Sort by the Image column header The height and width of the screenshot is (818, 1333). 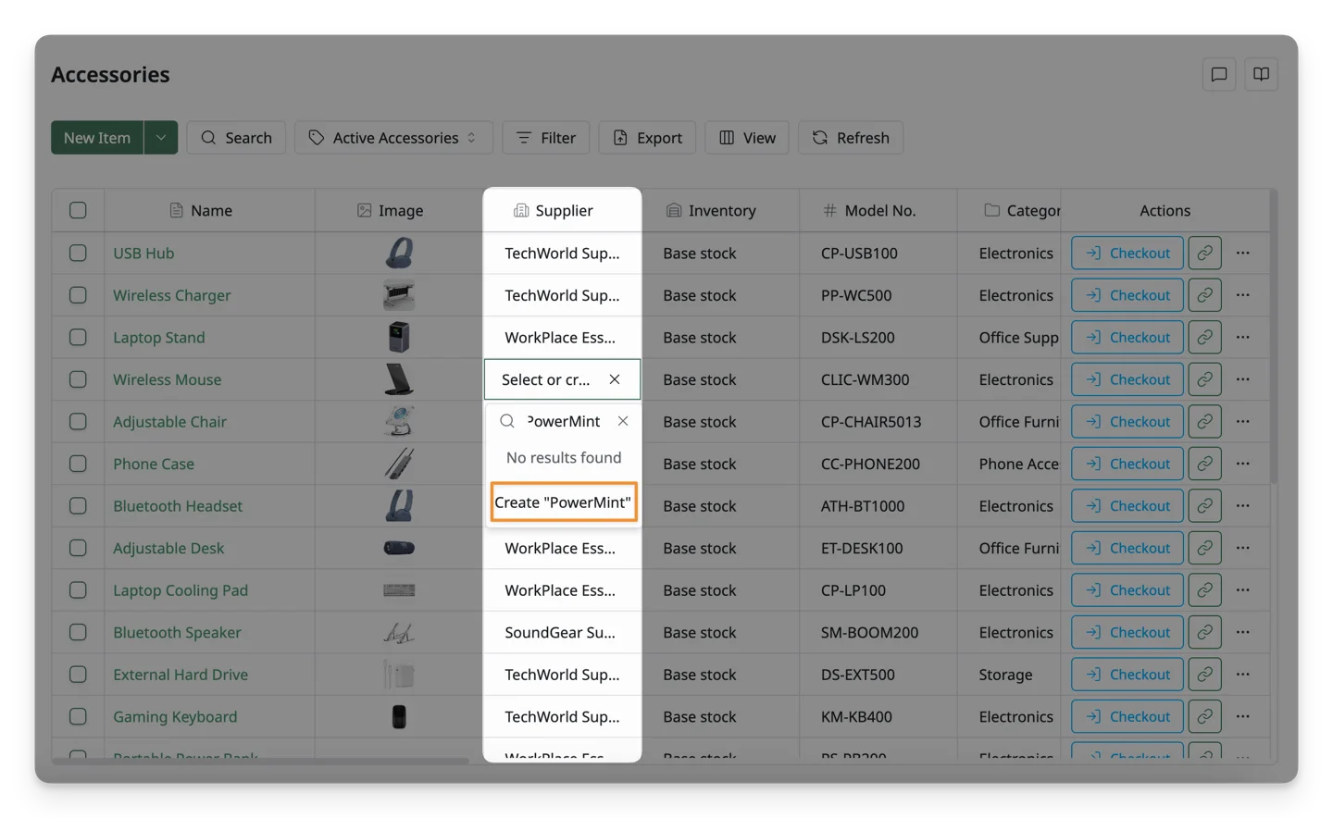click(x=399, y=210)
